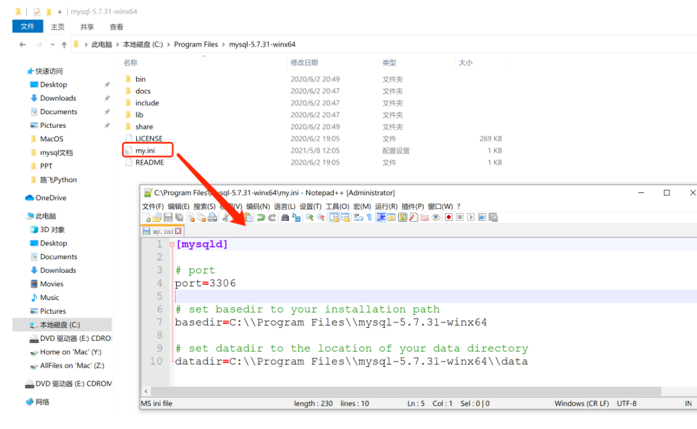The image size is (697, 429).
Task: Open User Defined Language icon
Action: 392,218
